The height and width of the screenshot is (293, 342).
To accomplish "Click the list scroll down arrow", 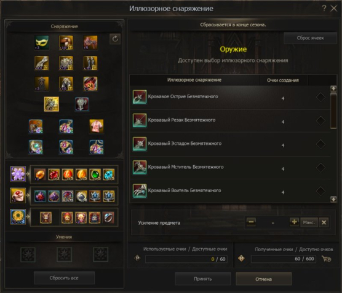I will [333, 199].
